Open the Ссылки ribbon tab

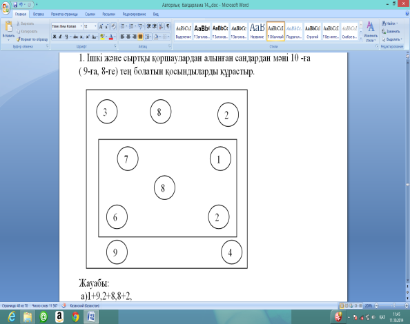pyautogui.click(x=90, y=14)
